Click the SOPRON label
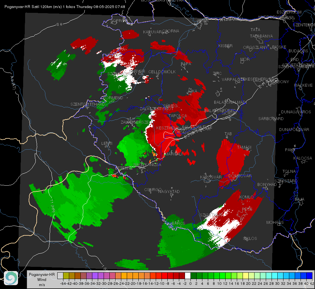The height and width of the screenshot is (289, 315). [x=119, y=21]
